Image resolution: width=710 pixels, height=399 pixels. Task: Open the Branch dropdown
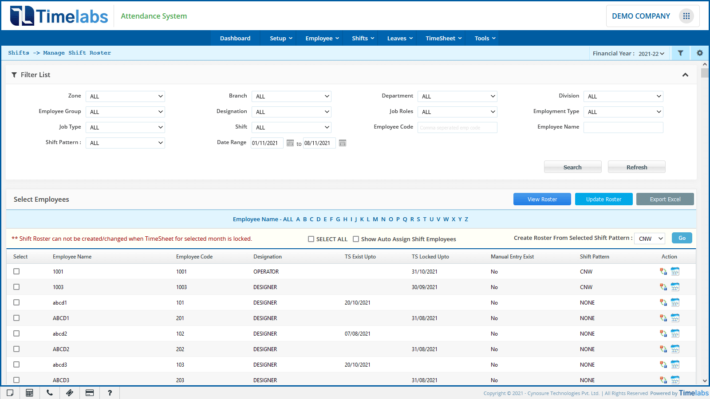click(x=291, y=96)
